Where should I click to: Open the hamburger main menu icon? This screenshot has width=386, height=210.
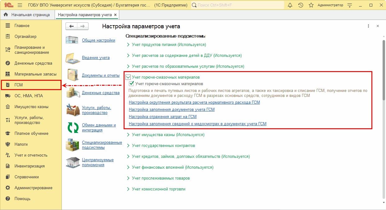click(20, 5)
